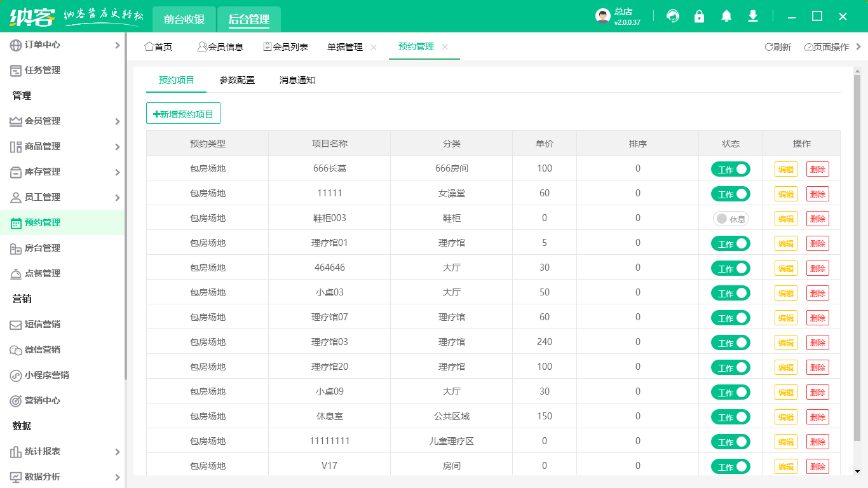Image resolution: width=868 pixels, height=488 pixels.
Task: Toggle status switch for 666长葛
Action: (x=731, y=169)
